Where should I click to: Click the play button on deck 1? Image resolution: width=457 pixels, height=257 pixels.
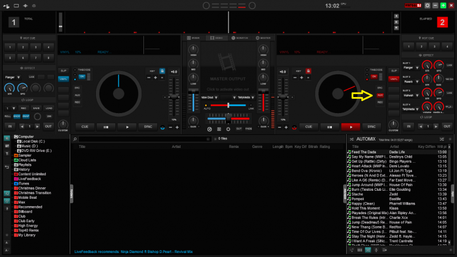click(x=127, y=127)
